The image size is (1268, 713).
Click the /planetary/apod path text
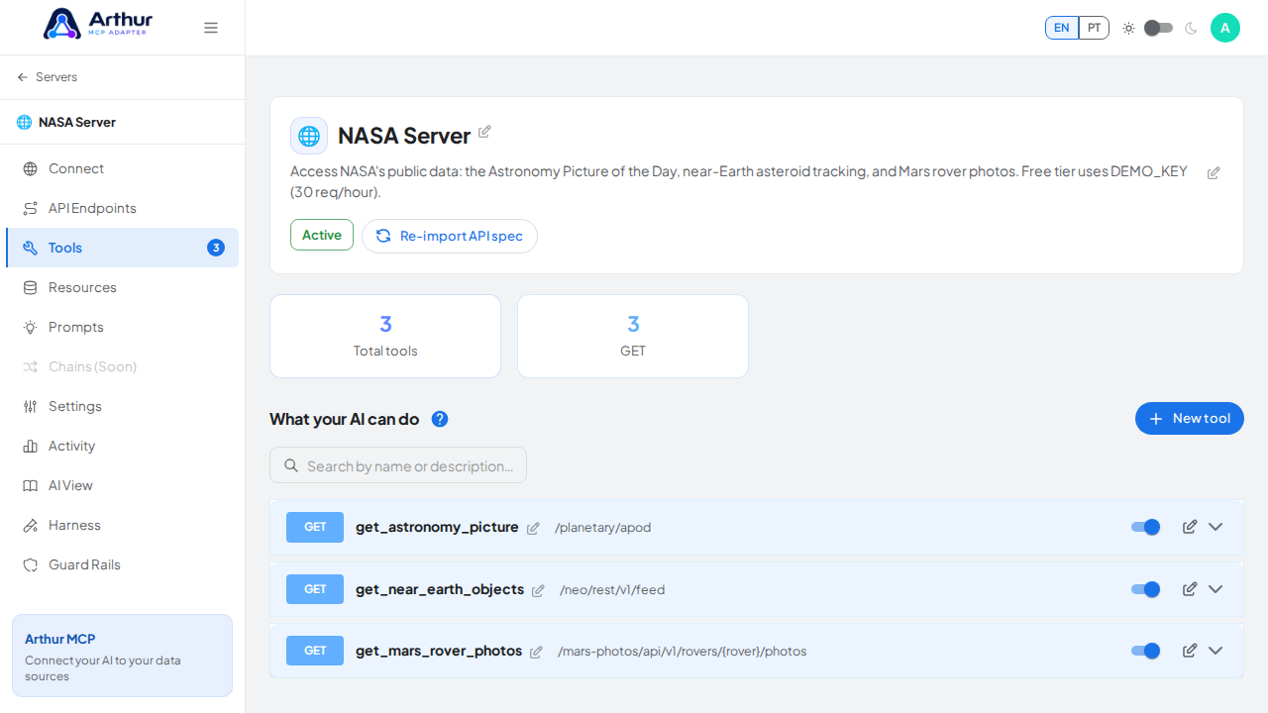tap(603, 528)
